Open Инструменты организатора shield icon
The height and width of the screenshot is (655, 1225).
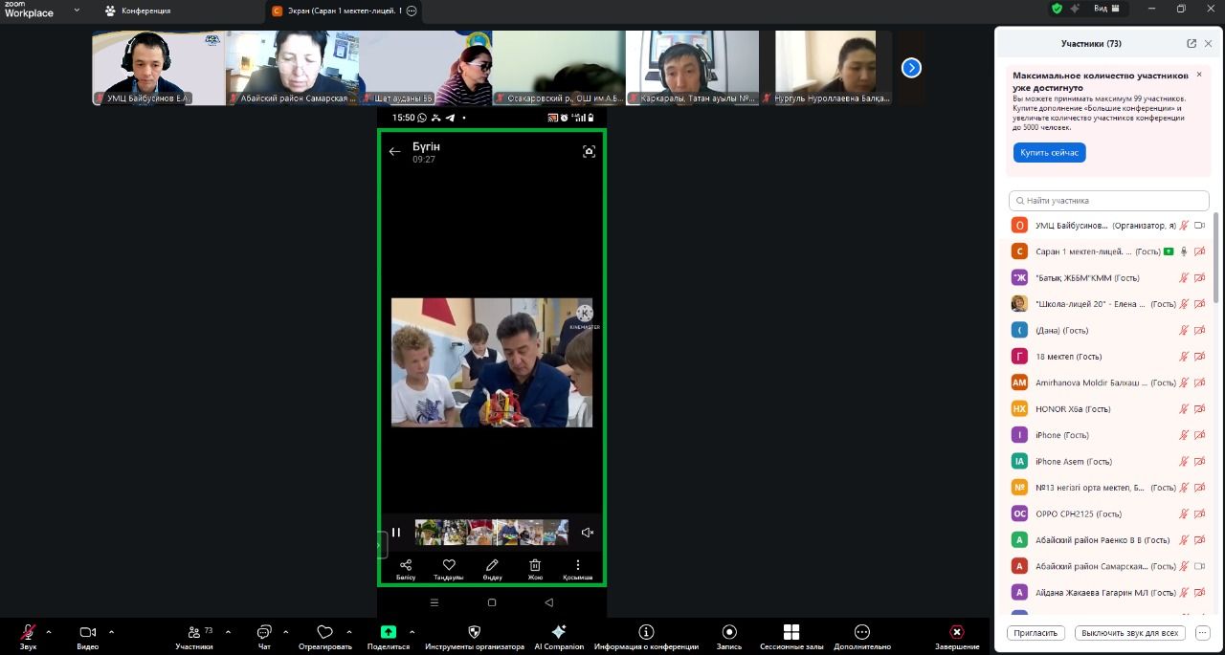click(x=475, y=632)
